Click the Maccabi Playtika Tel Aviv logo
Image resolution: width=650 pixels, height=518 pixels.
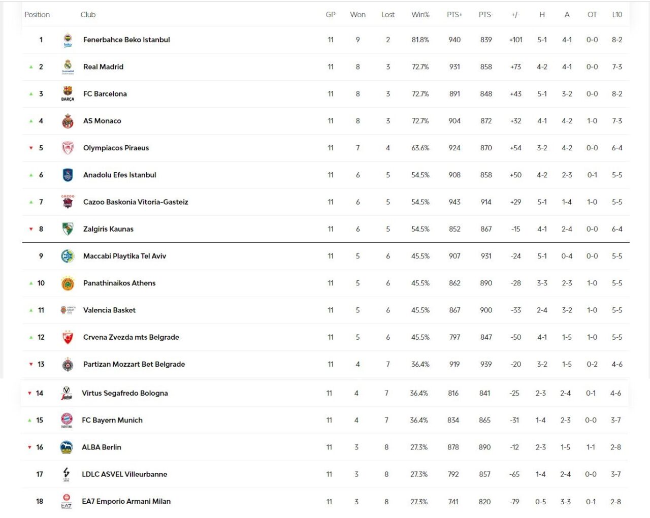pos(68,256)
